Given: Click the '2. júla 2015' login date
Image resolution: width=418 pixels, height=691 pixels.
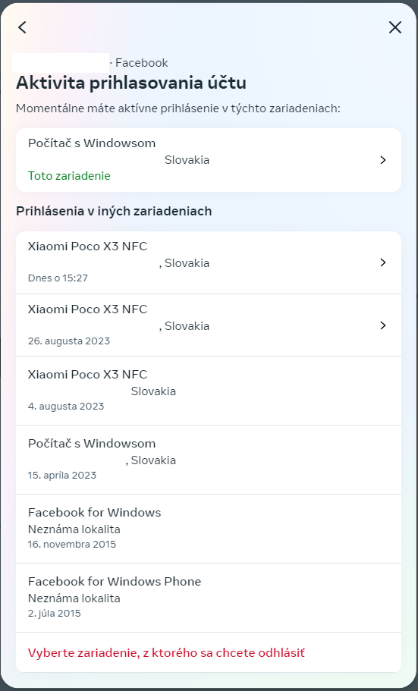Looking at the screenshot, I should coord(54,614).
